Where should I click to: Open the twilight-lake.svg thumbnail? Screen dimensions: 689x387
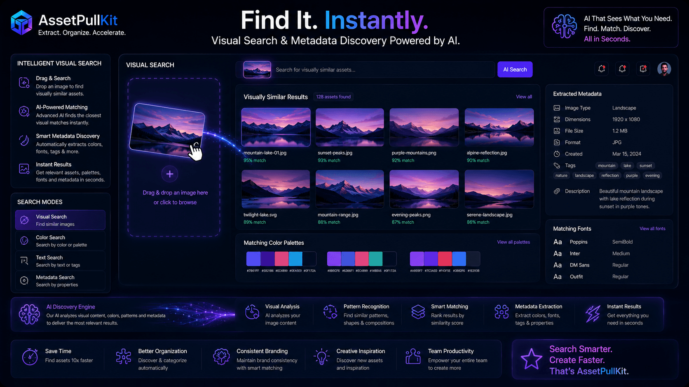click(x=276, y=189)
